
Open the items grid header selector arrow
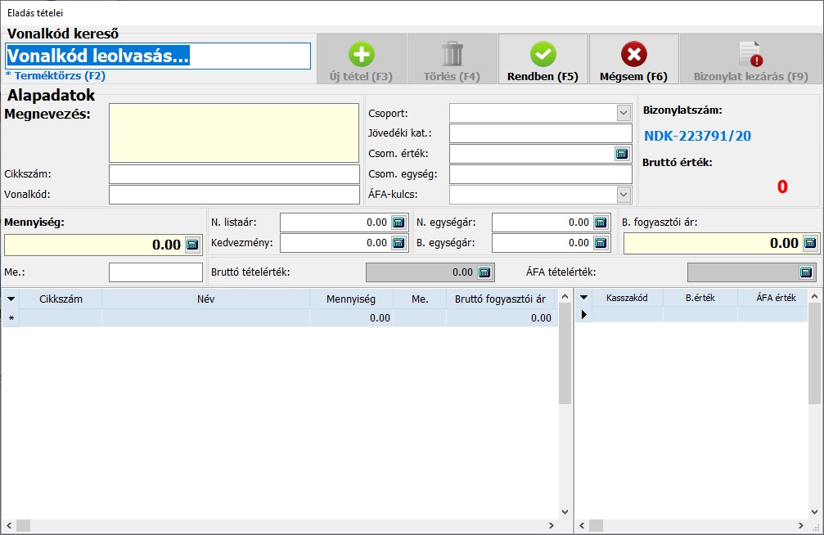click(11, 299)
